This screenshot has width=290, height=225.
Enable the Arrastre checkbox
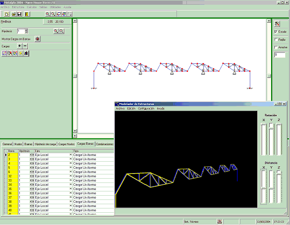point(276,48)
